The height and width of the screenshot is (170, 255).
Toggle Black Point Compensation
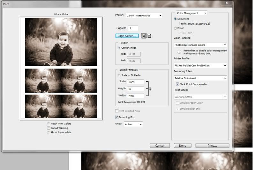[x=177, y=84]
